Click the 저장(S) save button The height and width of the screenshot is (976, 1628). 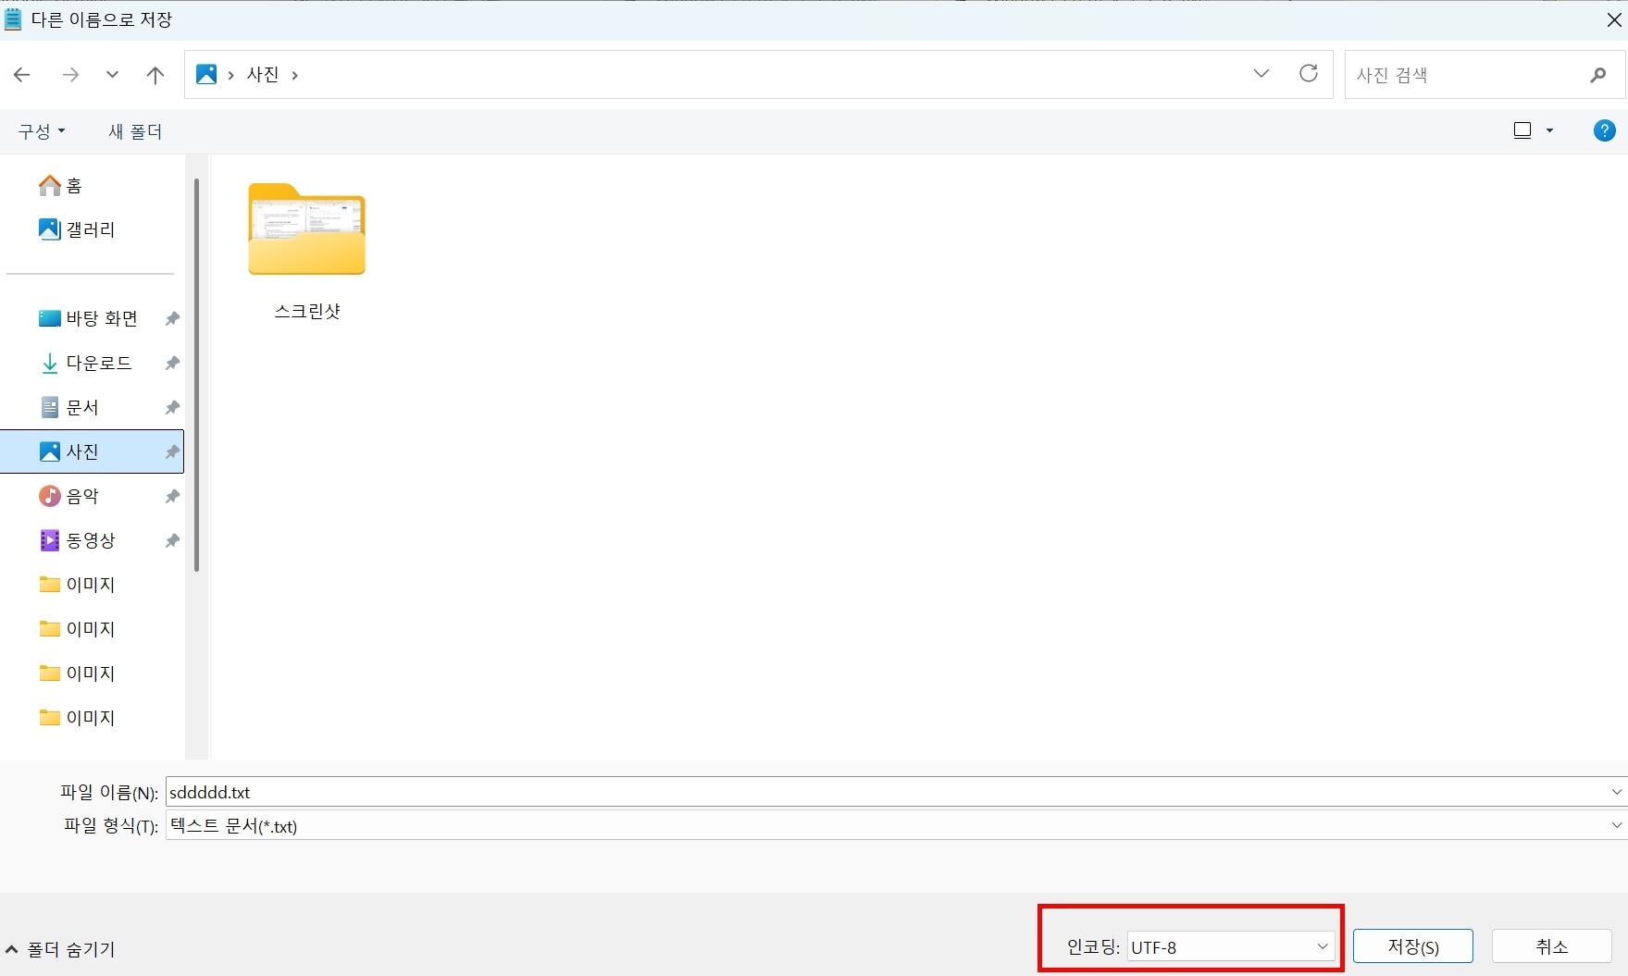pos(1413,945)
